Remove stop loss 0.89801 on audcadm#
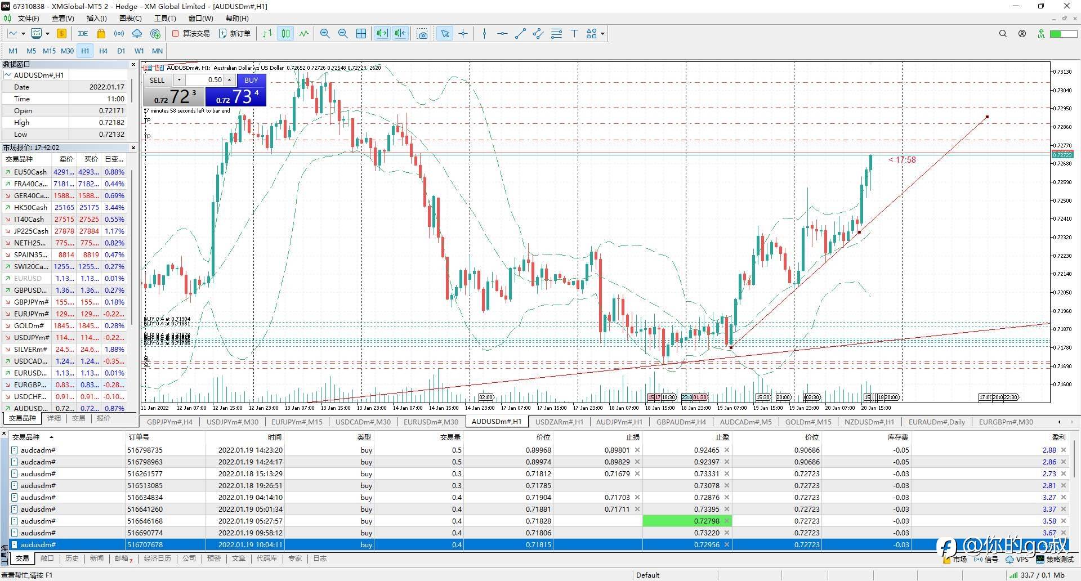The image size is (1081, 581). [637, 450]
